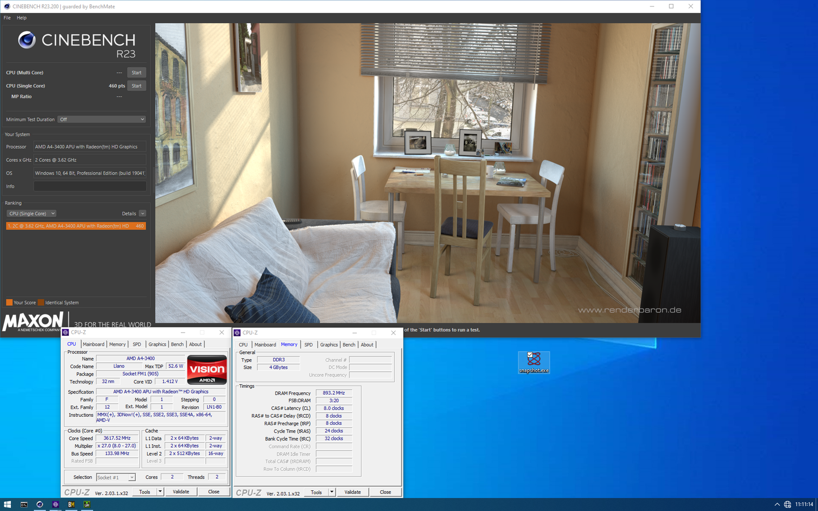Click the AMD Vision logo in CPU-Z
This screenshot has width=818, height=511.
207,370
